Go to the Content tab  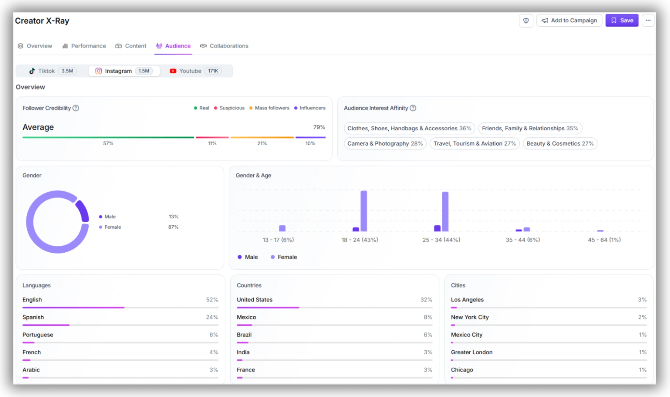(x=131, y=46)
